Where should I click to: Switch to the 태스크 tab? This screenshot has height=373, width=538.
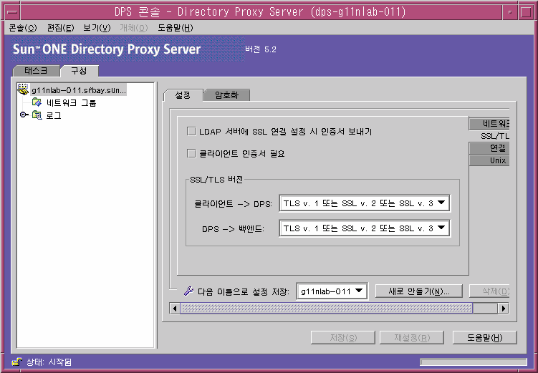(36, 71)
